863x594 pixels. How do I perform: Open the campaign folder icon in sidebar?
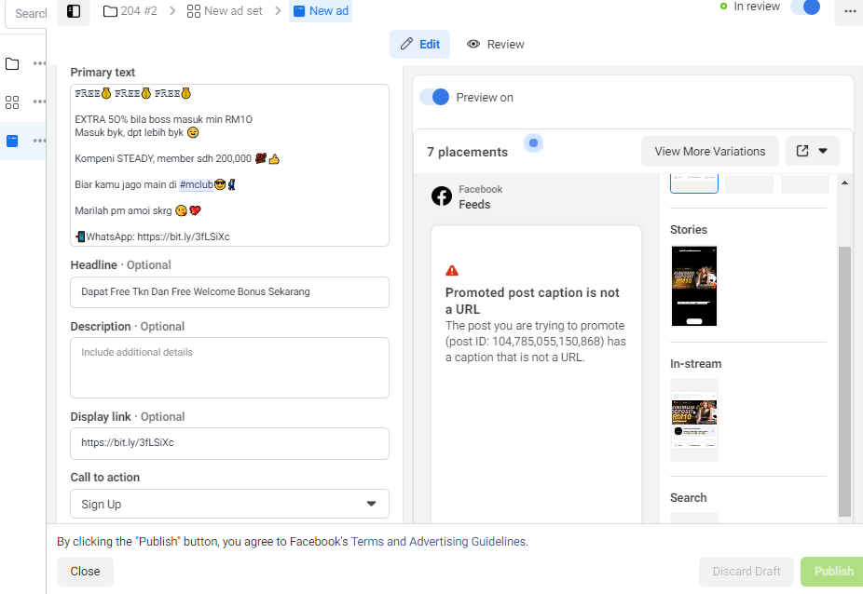pos(12,64)
